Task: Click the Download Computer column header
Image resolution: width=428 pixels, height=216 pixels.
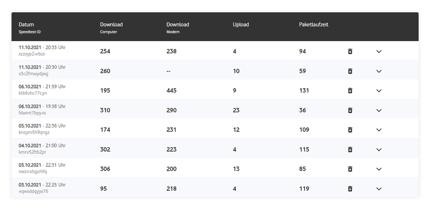Action: (x=111, y=25)
